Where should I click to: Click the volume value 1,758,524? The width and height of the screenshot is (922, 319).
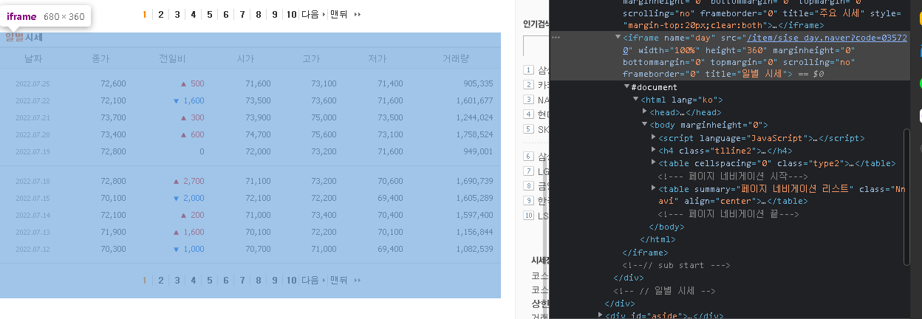[x=475, y=135]
